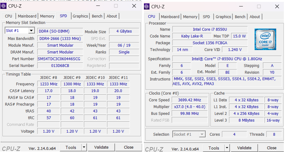
Task: Click the Intel Core i7 logo badge
Action: pos(265,39)
